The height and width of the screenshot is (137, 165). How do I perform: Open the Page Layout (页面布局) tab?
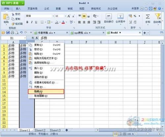[33, 9]
